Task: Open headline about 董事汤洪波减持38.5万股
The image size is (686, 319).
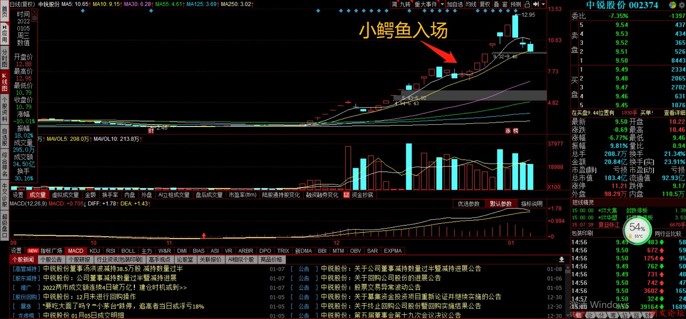Action: 113,269
